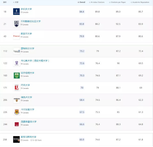Screen dimensions: 153x147
Task: Open 蒙特利尔大学 link
Action: coord(28,48)
